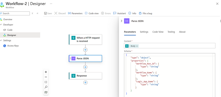Click the Info toolbar button

(132, 13)
